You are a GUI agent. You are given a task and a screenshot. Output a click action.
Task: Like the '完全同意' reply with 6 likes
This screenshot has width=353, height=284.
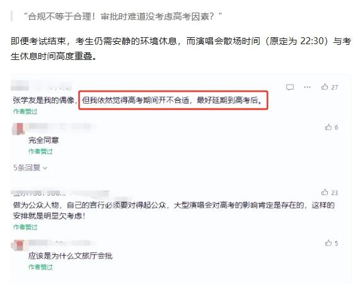pos(328,127)
